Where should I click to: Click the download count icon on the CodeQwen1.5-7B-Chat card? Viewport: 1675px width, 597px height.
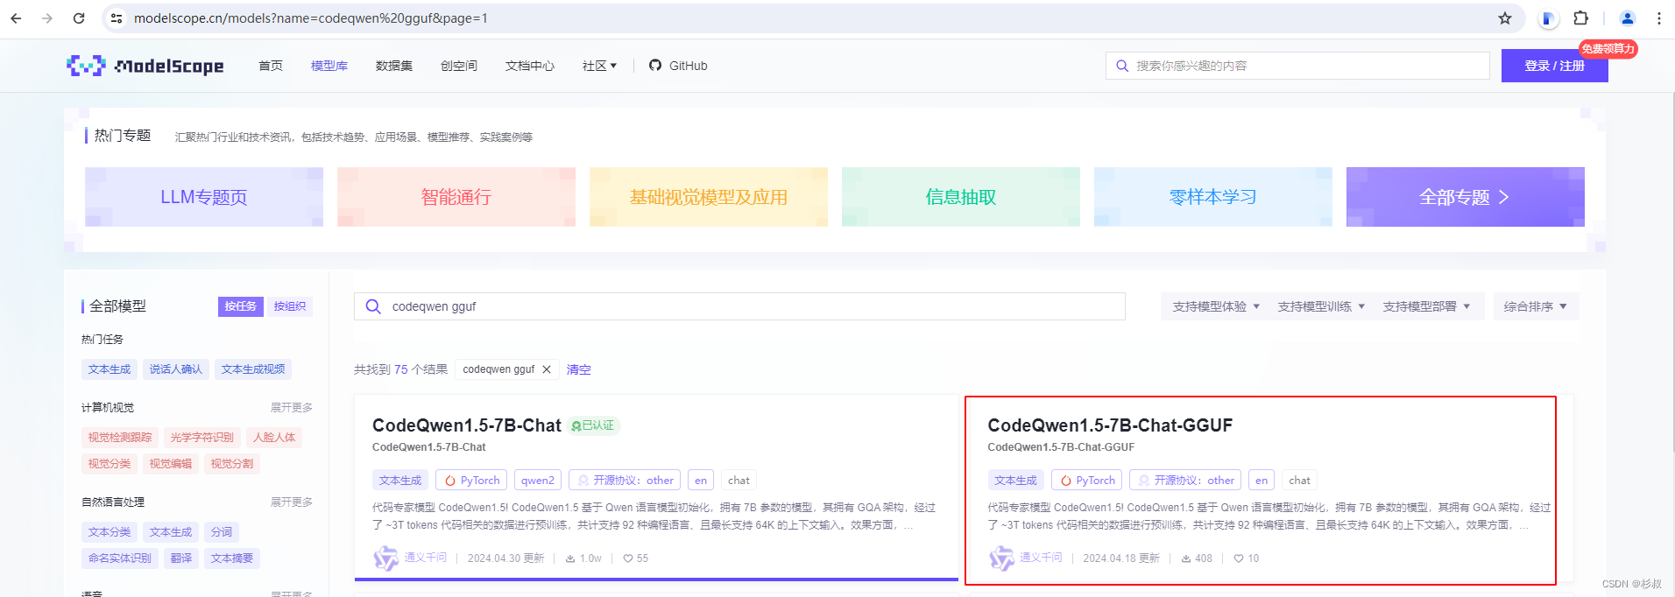570,558
